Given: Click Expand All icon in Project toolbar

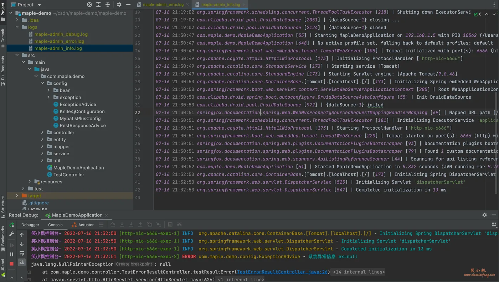Looking at the screenshot, I should (x=99, y=5).
